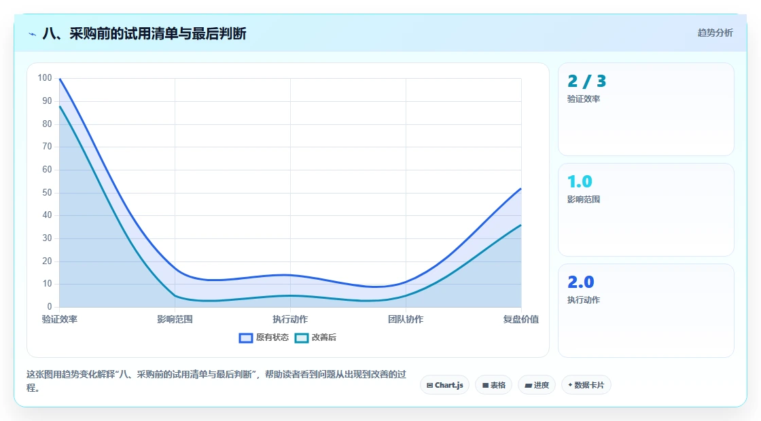Click the 验证效率 x-axis label
Screen dimensions: 761x421
click(x=60, y=319)
